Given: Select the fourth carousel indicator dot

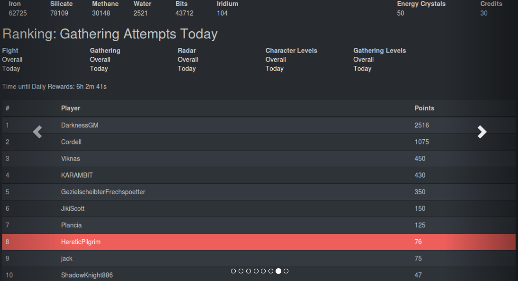Looking at the screenshot, I should coord(256,271).
